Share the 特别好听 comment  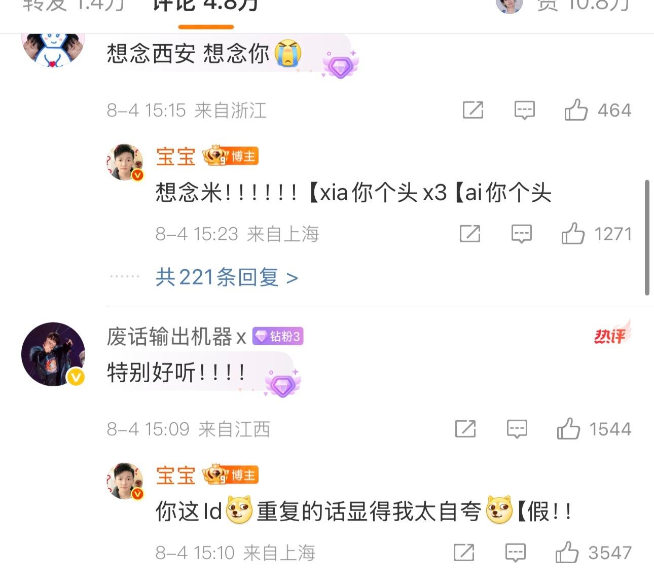[465, 429]
